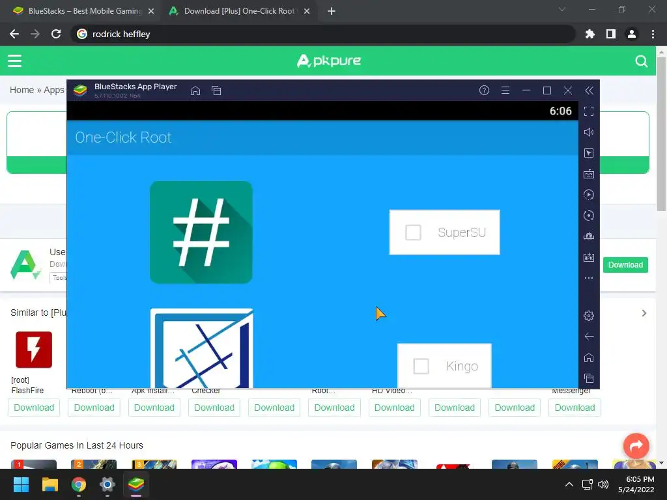667x500 pixels.
Task: Expand more options three dots in BlueStacks sidebar
Action: click(x=589, y=278)
